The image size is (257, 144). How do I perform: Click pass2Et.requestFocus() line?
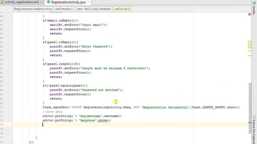coord(70,94)
